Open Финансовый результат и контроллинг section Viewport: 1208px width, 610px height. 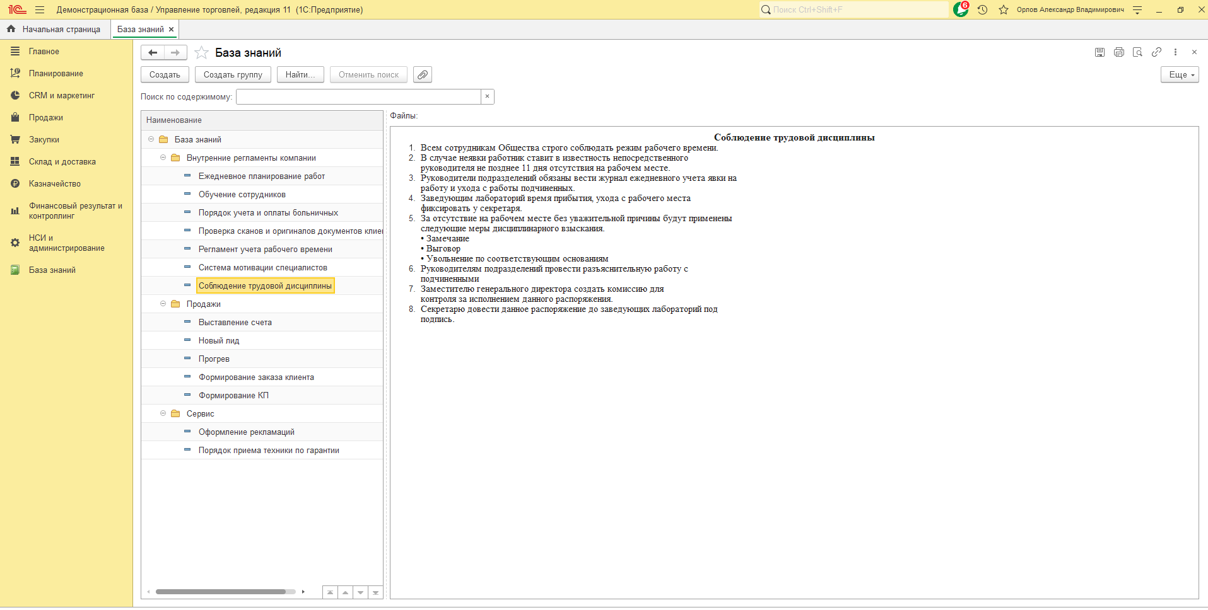pyautogui.click(x=75, y=211)
